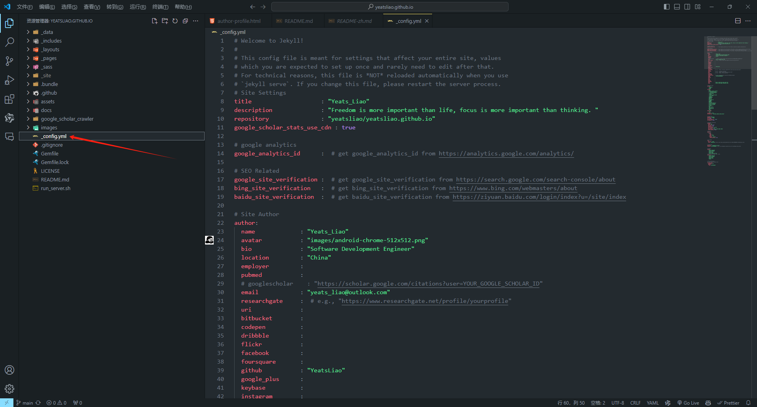Refresh the explorer file tree
The image size is (757, 407).
point(175,21)
